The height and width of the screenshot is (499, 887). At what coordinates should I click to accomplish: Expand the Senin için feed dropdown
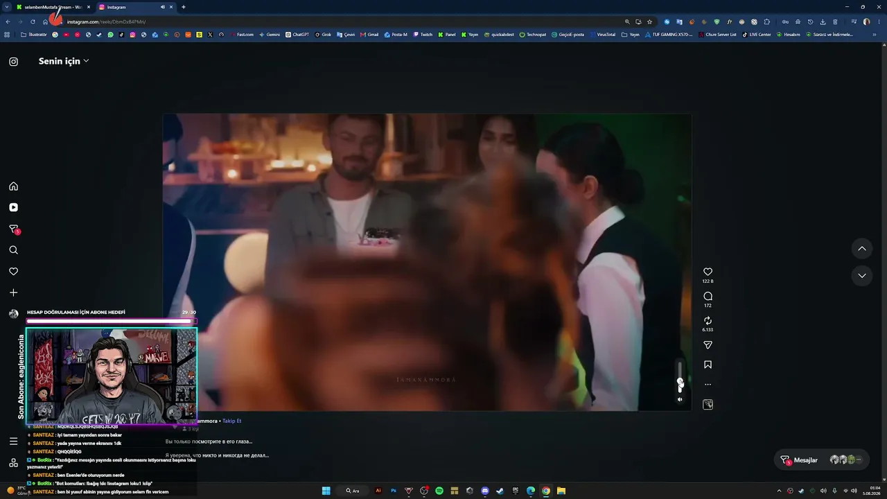tap(64, 61)
